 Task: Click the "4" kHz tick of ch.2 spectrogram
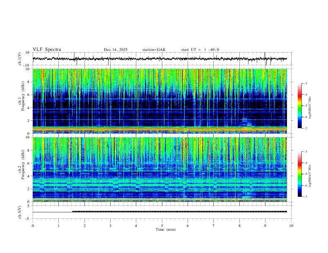coord(29,176)
